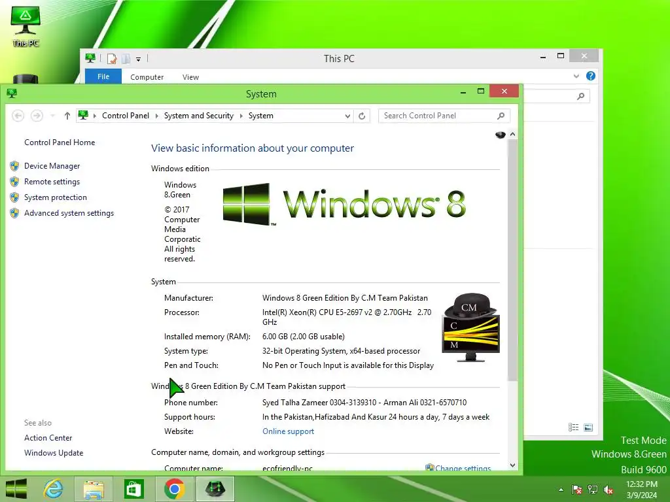Open the clock showing 12:32 PM
Screen dimensions: 670x502
tap(642, 489)
